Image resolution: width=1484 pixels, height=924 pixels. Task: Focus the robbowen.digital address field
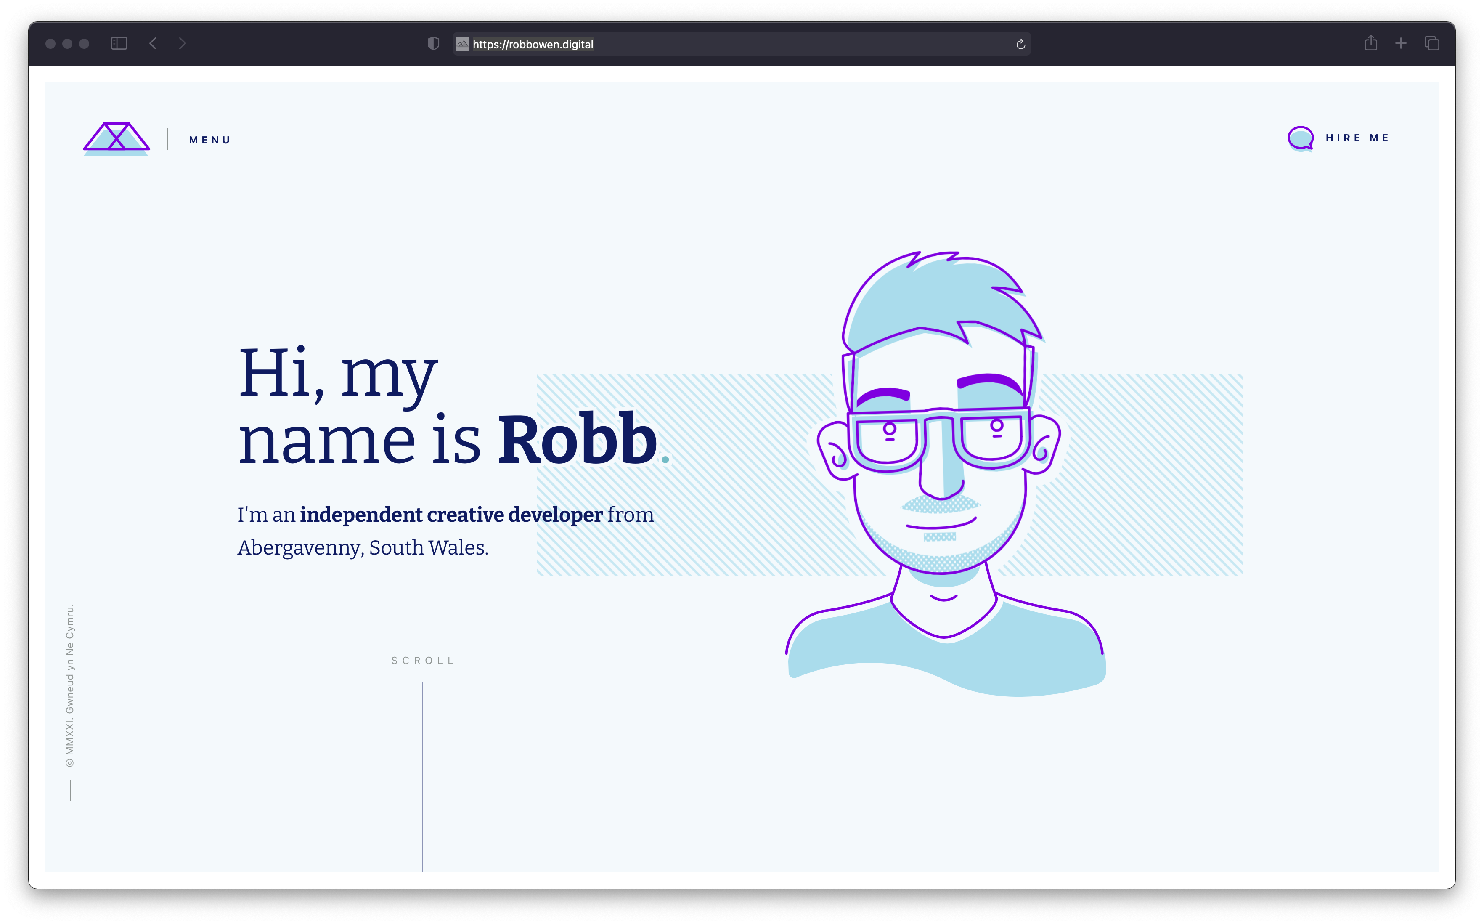click(741, 44)
